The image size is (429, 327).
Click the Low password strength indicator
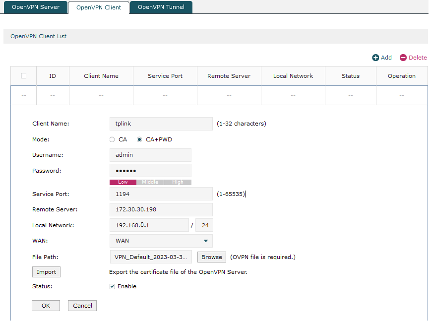click(x=123, y=182)
